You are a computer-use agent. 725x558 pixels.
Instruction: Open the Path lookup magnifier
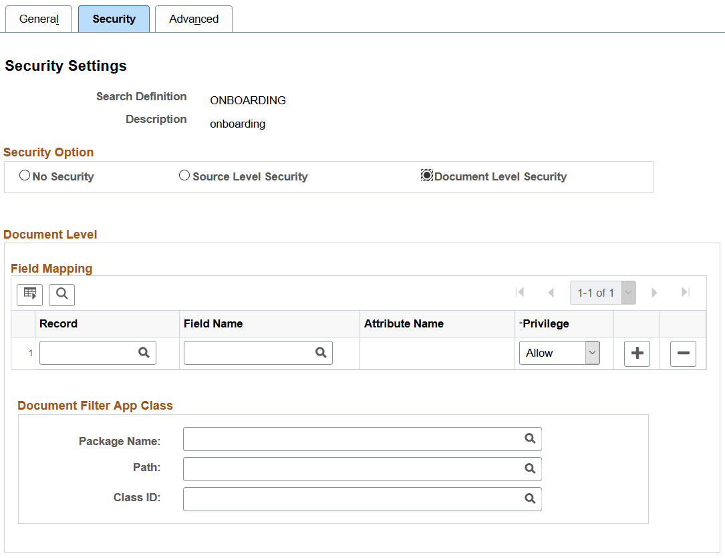[x=530, y=468]
